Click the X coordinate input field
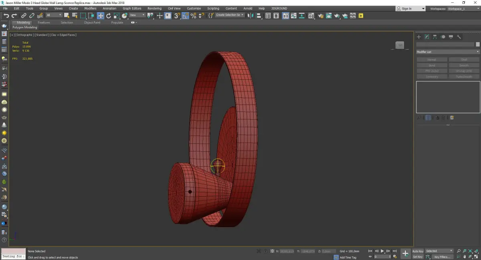This screenshot has width=481, height=260. pyautogui.click(x=287, y=251)
